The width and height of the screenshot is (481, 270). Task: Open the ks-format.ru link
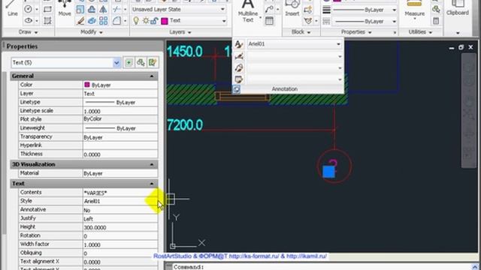(254, 256)
